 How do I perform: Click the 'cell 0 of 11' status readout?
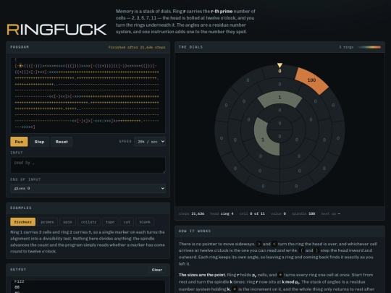coord(252,213)
